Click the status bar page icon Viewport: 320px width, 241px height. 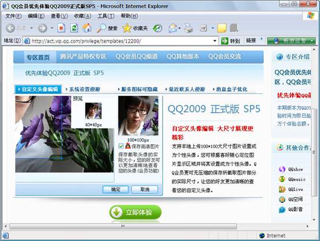point(6,235)
